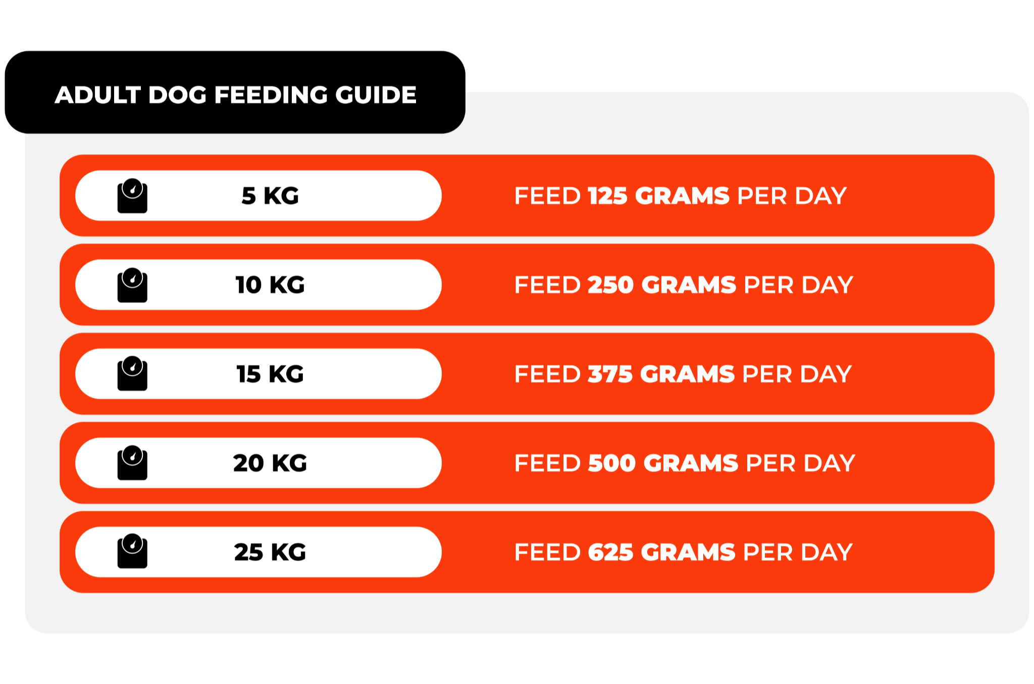Screen dimensions: 1034x684
Task: Click the 10 KG weight label
Action: click(x=270, y=285)
